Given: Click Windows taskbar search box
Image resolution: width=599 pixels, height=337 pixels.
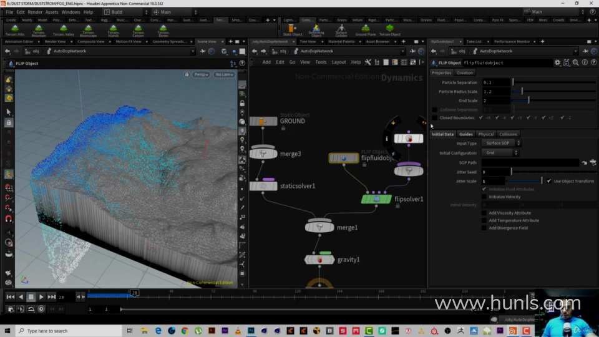Looking at the screenshot, I should pyautogui.click(x=69, y=331).
